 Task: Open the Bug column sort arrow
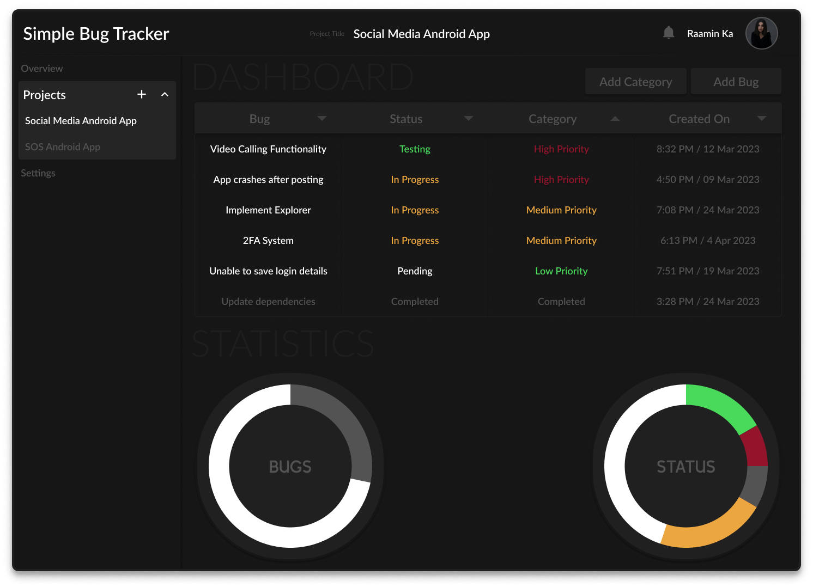click(x=321, y=118)
